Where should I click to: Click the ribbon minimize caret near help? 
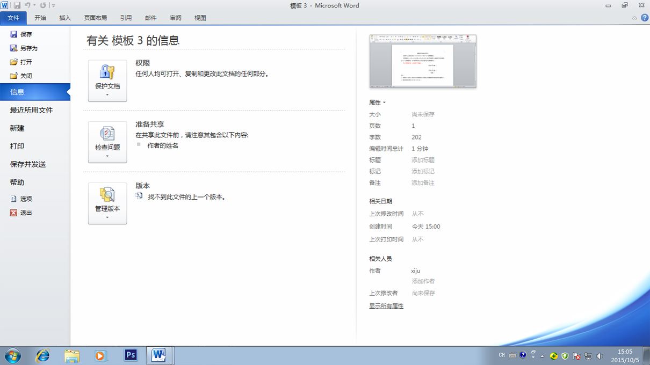pos(634,18)
